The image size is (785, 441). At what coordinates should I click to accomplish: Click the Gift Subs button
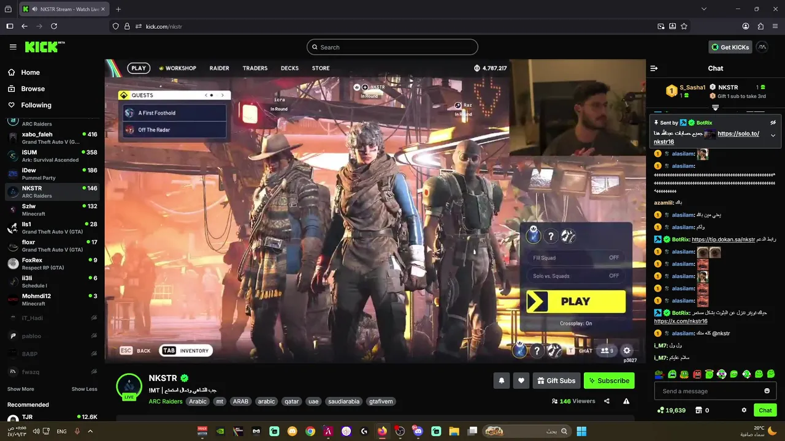point(556,380)
